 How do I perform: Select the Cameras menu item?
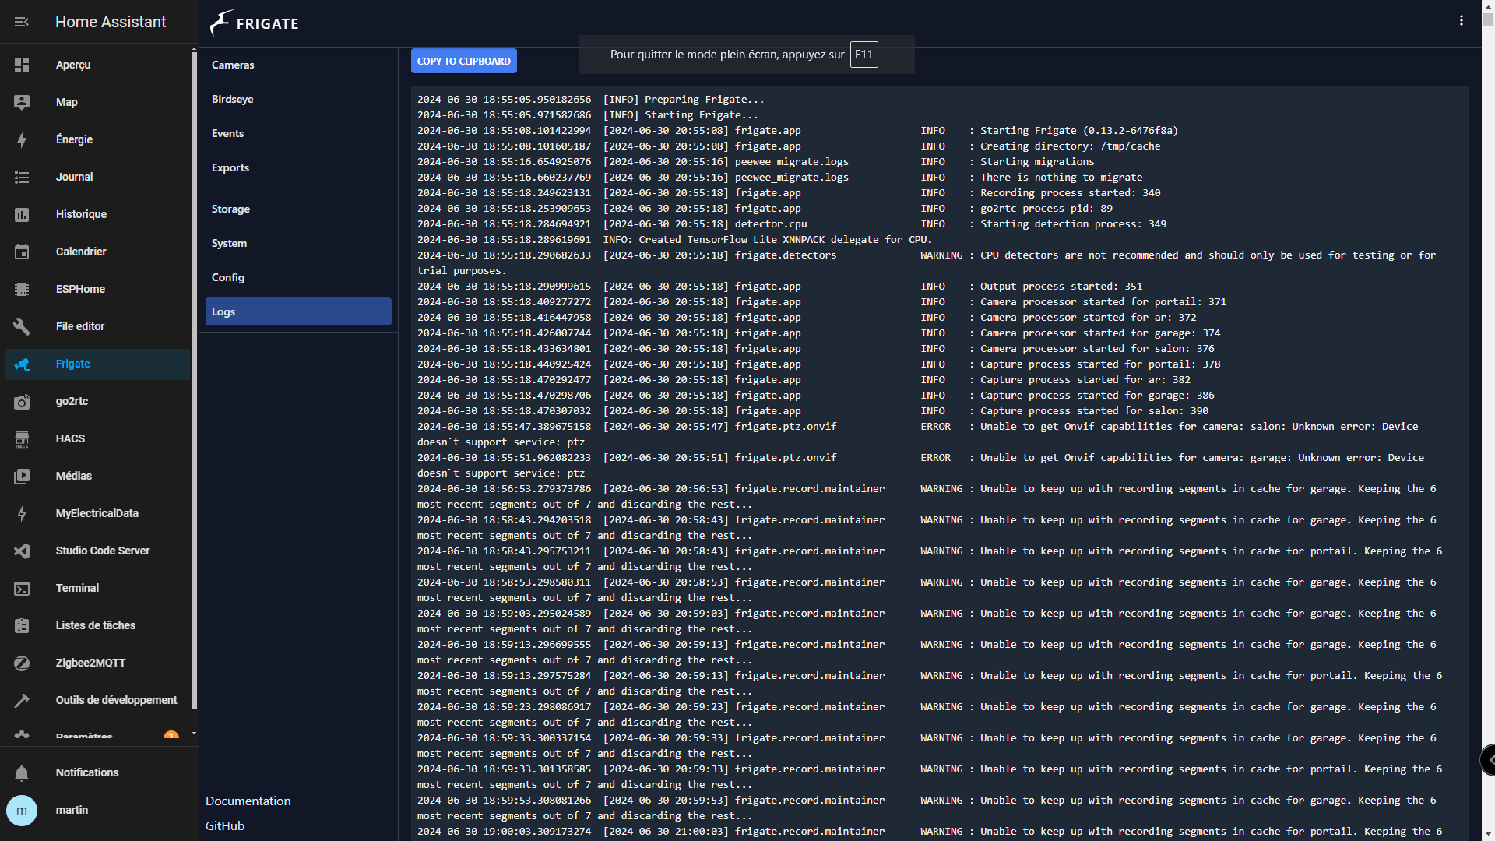click(x=233, y=65)
